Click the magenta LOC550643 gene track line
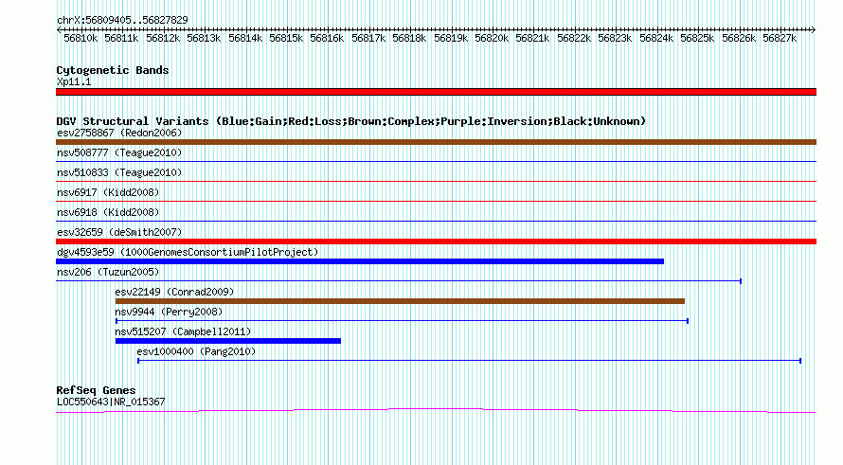 [436, 411]
